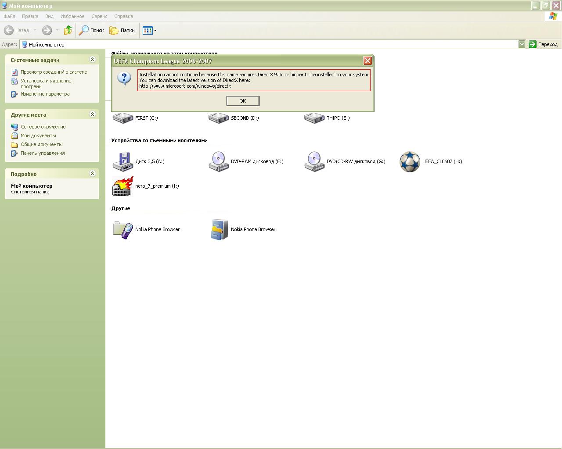Open the THIRD (E:) drive icon

coord(314,118)
